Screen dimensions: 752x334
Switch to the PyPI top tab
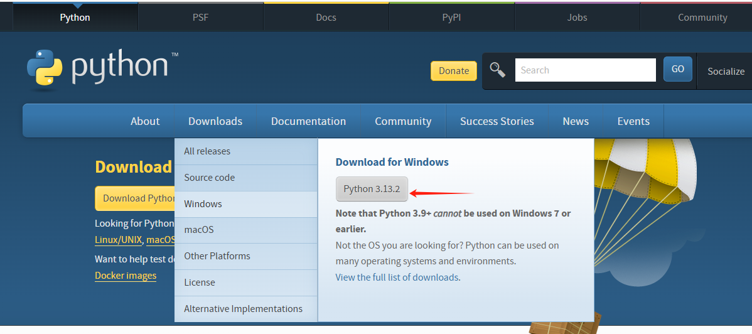tap(451, 18)
